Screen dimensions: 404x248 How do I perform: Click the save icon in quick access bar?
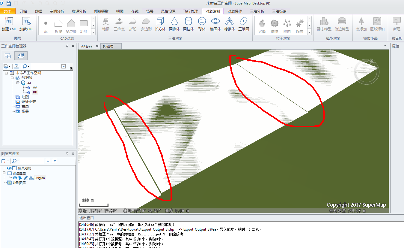click(8, 3)
